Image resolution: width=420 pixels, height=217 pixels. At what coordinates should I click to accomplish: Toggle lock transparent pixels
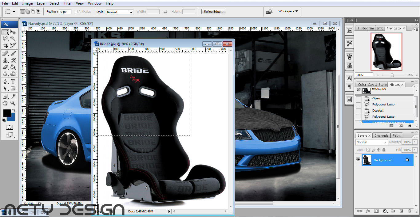368,150
